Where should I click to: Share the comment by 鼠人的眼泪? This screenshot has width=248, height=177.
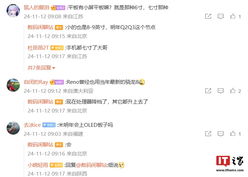point(208,16)
